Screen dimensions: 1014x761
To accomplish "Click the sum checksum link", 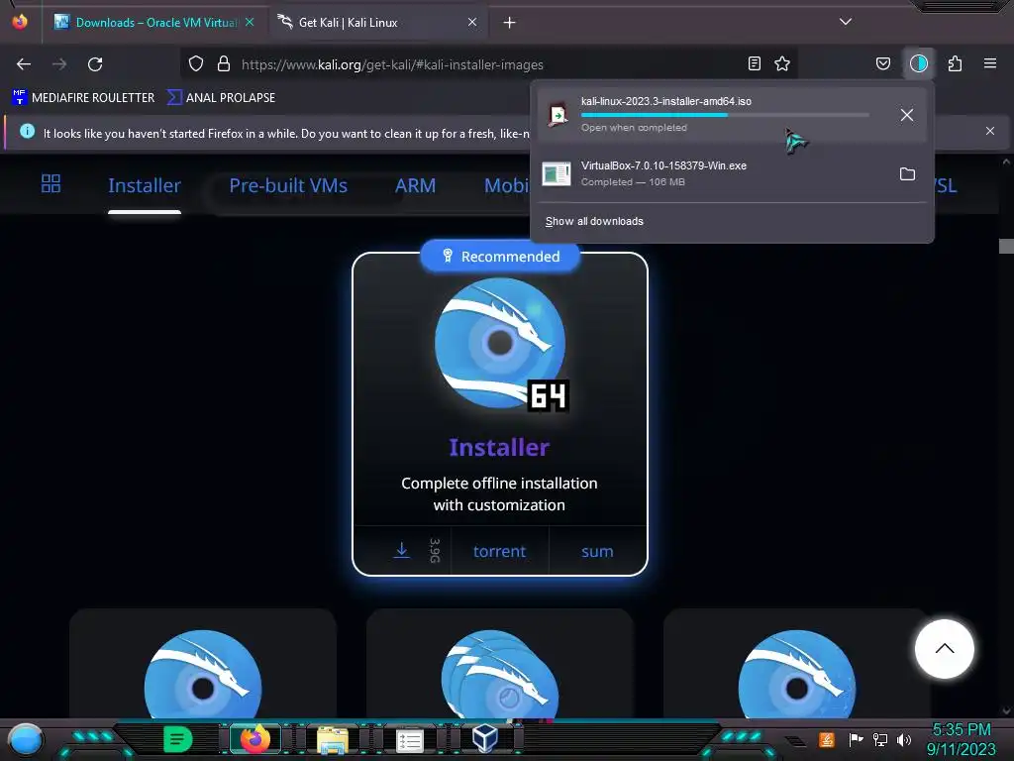I will pos(597,551).
